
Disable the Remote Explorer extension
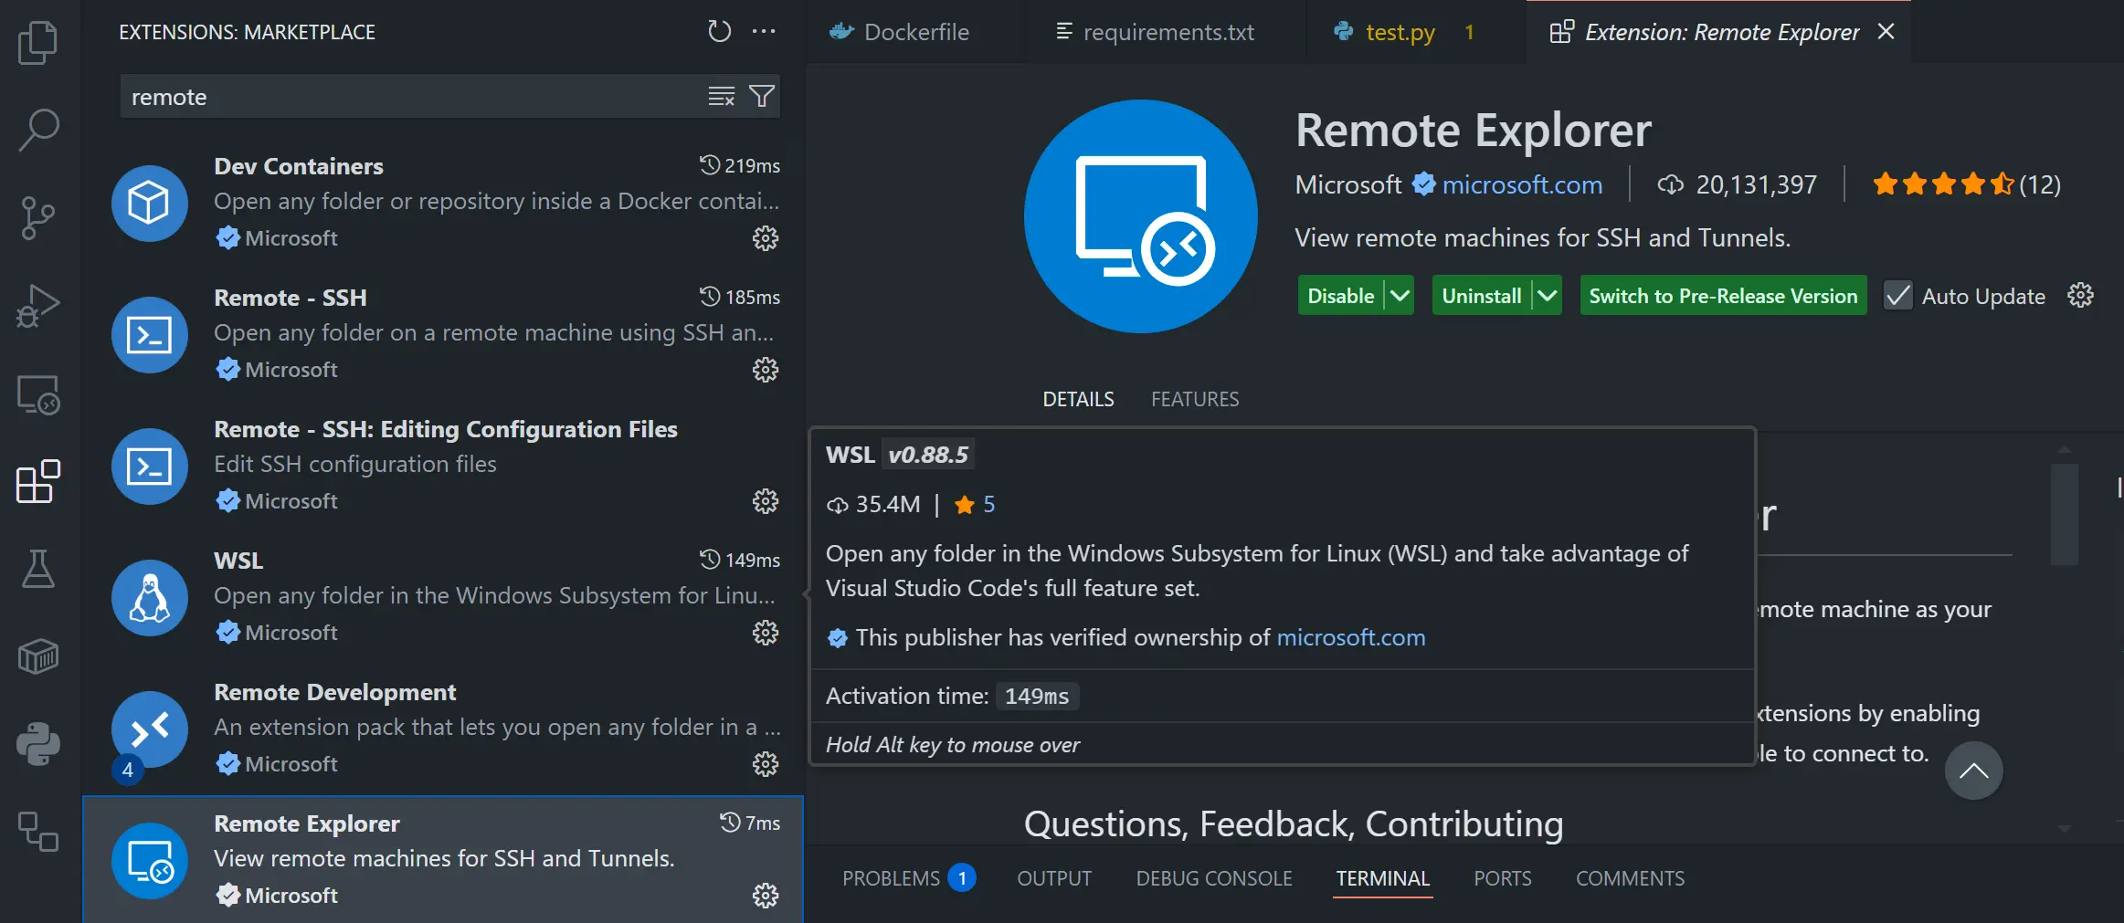(1340, 296)
